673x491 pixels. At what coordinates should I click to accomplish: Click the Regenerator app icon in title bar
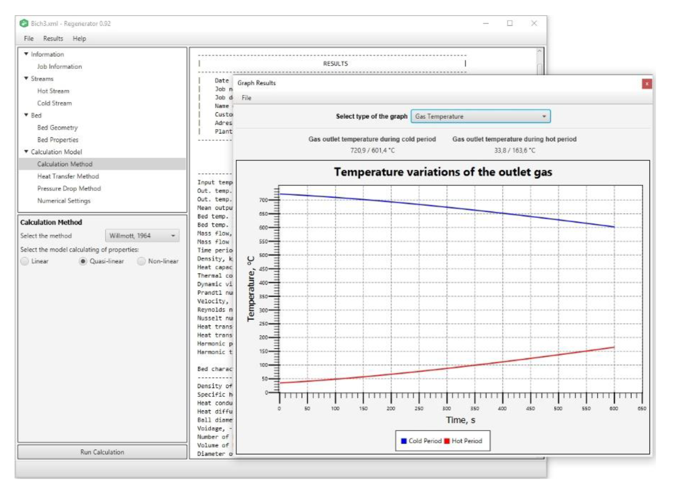(24, 23)
